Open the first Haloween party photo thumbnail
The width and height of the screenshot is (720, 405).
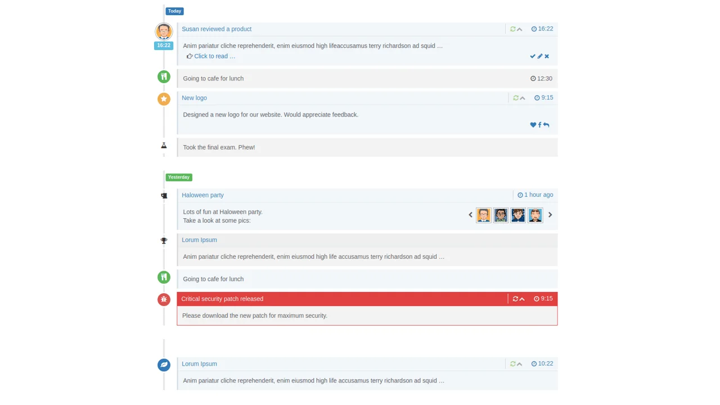(x=484, y=215)
